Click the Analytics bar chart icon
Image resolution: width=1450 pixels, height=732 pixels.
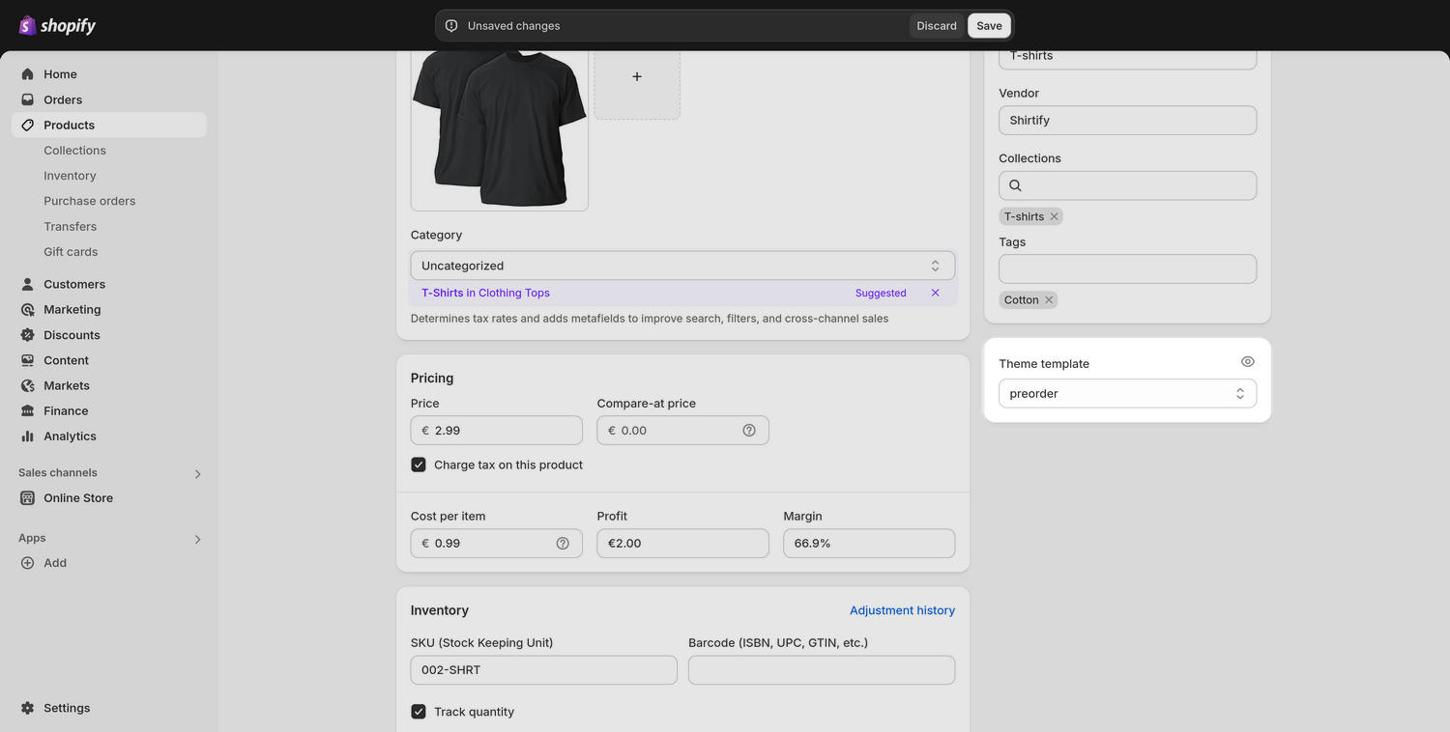[27, 436]
